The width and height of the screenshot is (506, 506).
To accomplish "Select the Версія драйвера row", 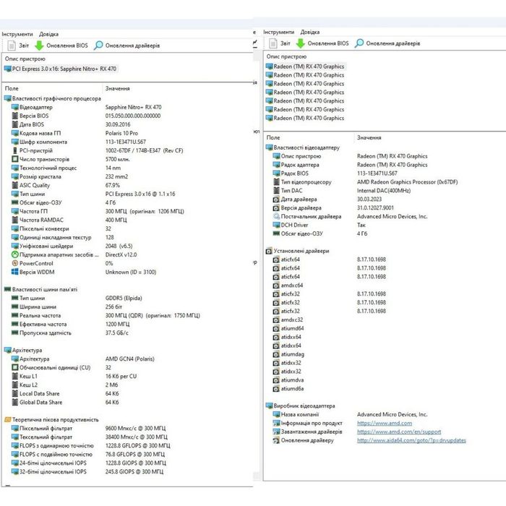I will click(x=334, y=208).
